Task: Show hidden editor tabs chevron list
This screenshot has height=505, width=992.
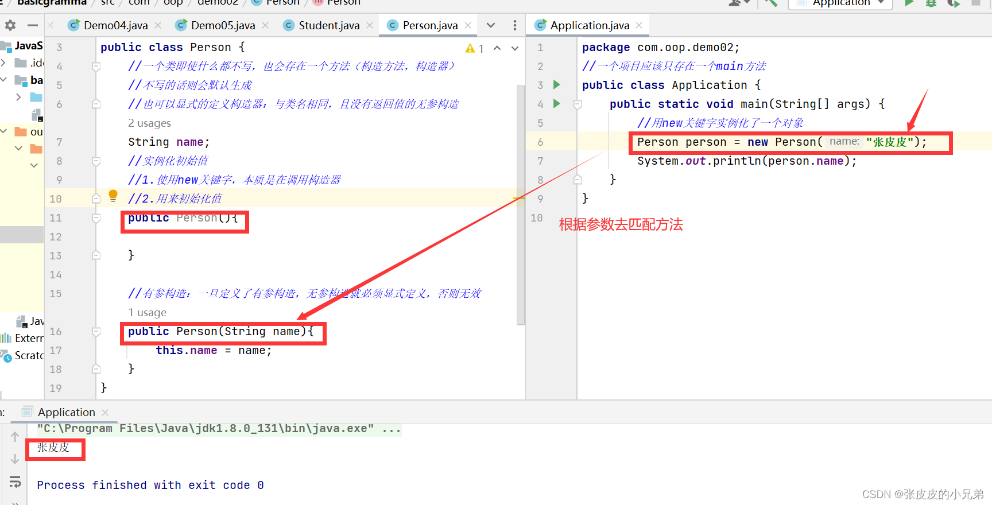Action: click(491, 25)
